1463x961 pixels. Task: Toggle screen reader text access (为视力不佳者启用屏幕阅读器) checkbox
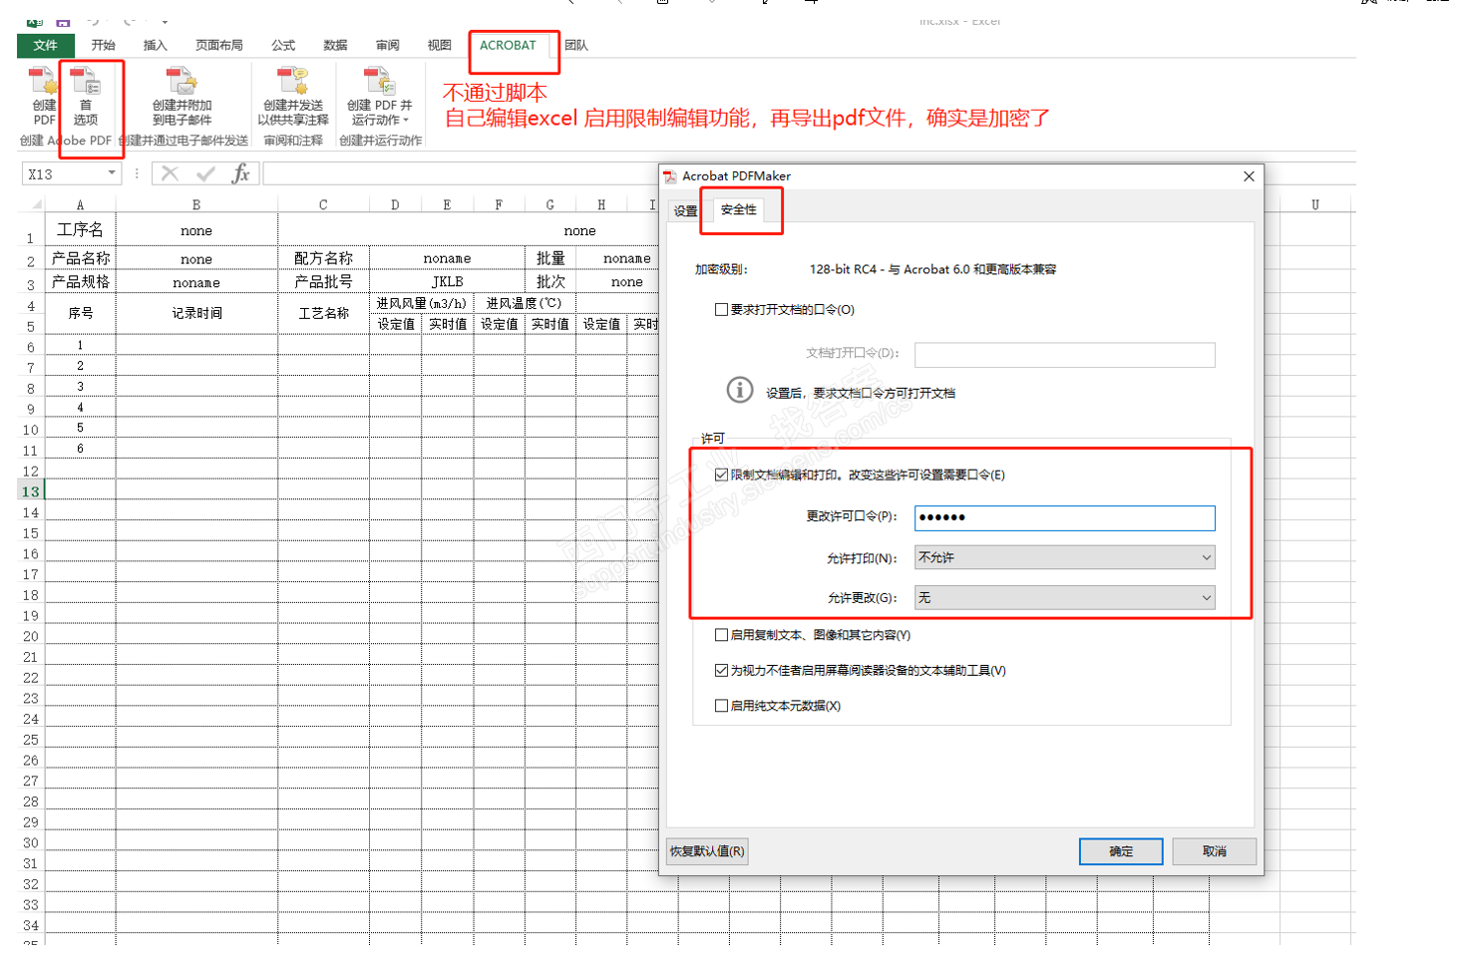click(x=721, y=671)
